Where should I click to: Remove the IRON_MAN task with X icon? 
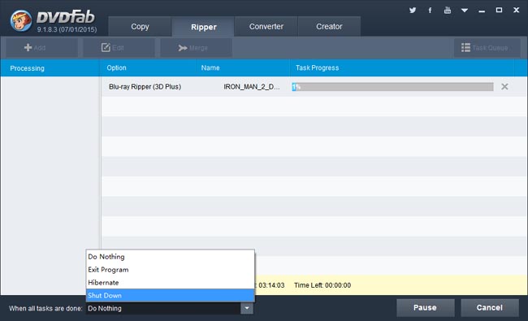(504, 87)
